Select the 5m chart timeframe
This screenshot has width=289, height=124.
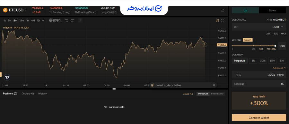[x=15, y=21]
